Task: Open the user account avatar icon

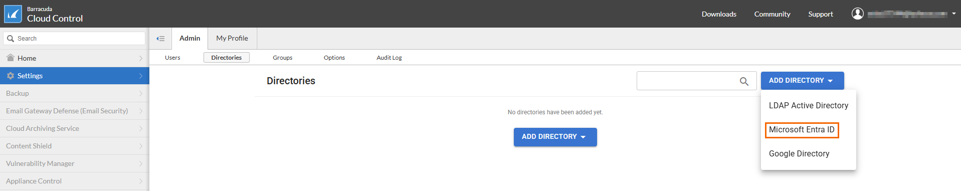Action: click(858, 14)
